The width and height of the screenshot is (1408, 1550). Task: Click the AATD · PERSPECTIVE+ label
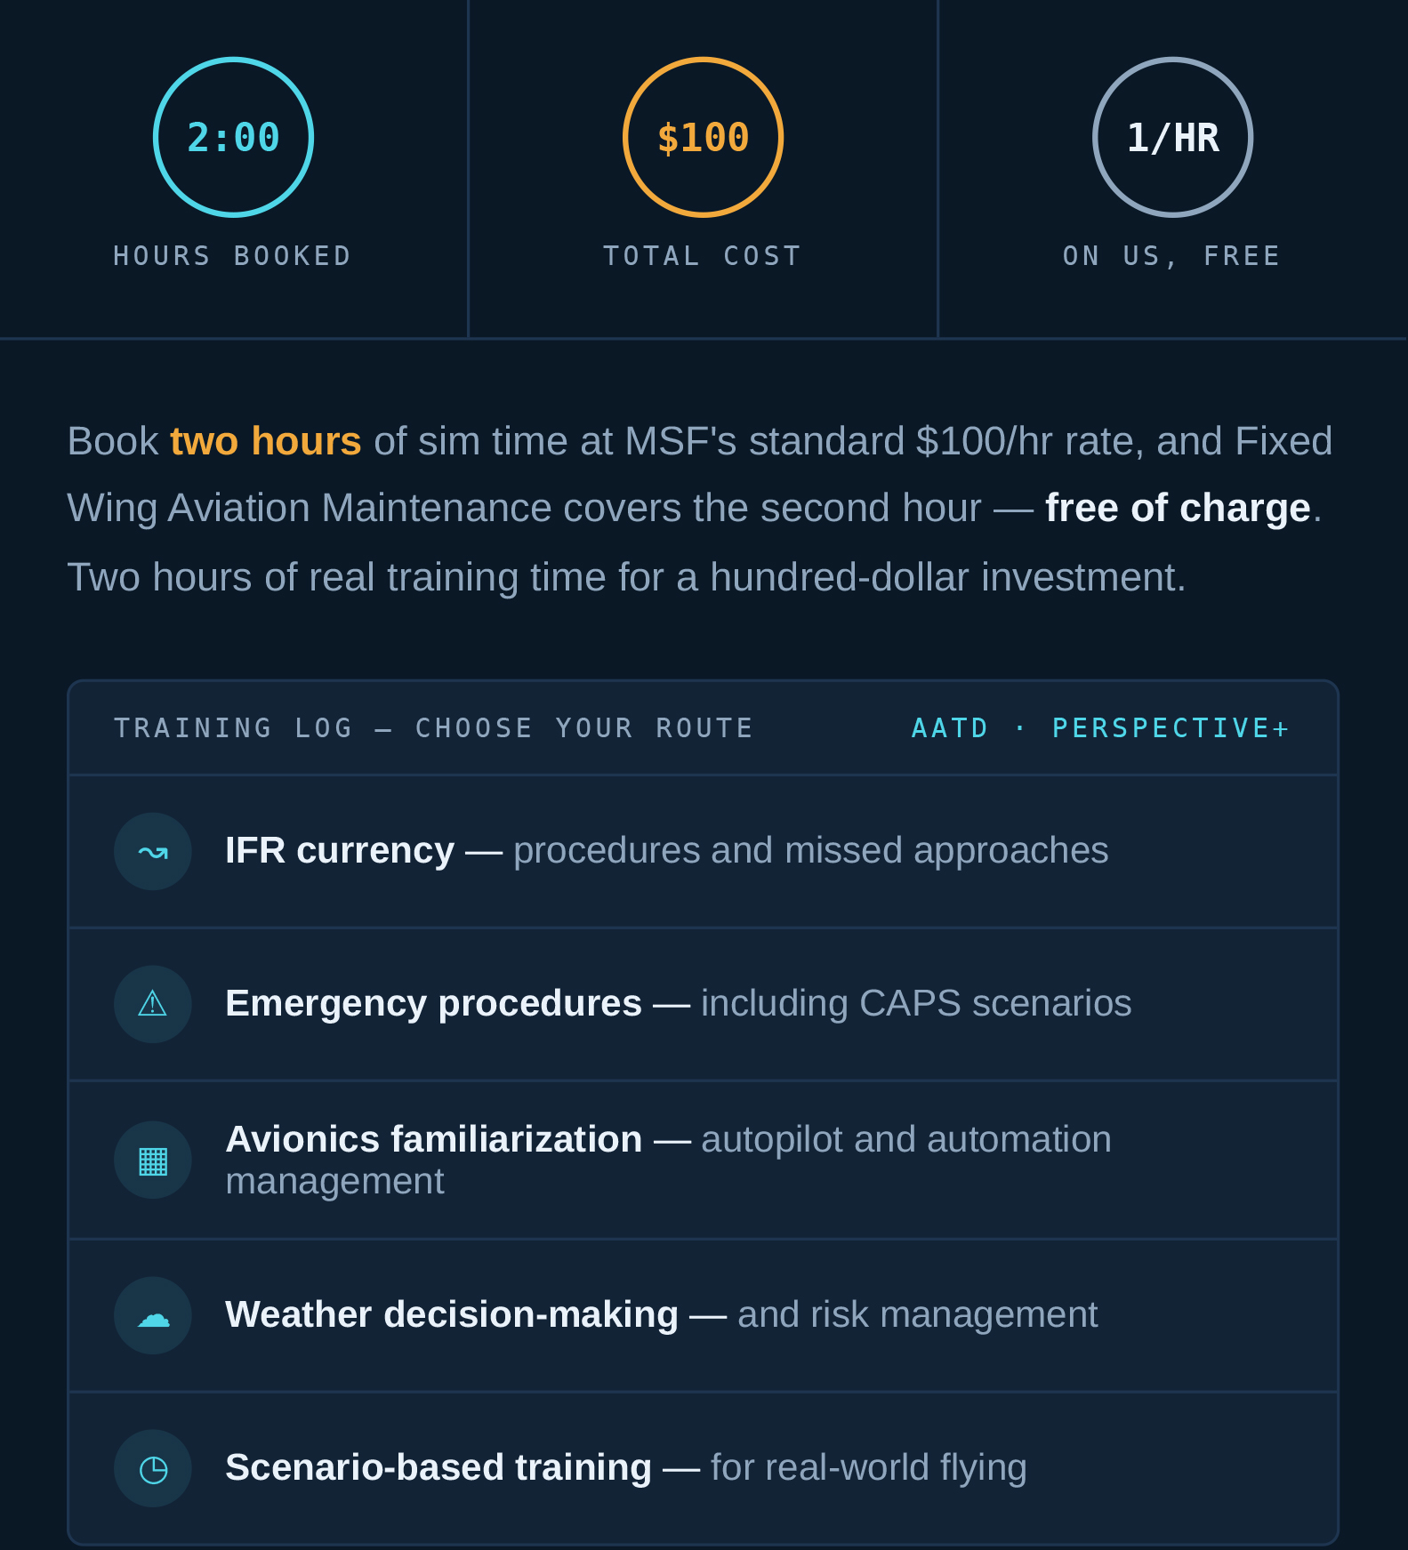pyautogui.click(x=1101, y=728)
